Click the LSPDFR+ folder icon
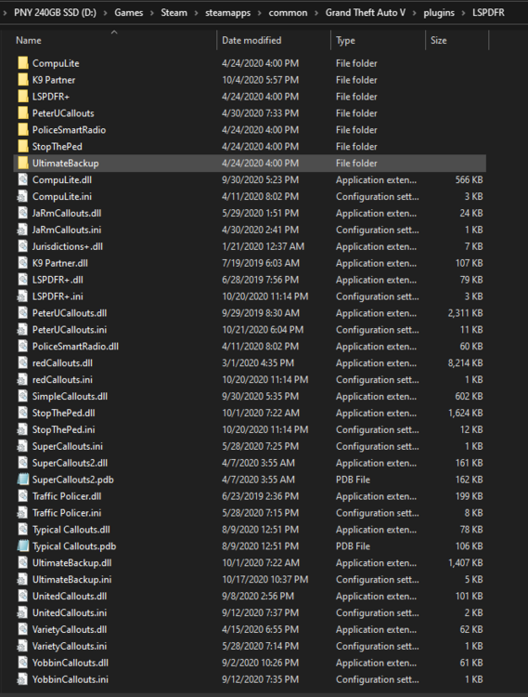Image resolution: width=528 pixels, height=697 pixels. (x=23, y=97)
